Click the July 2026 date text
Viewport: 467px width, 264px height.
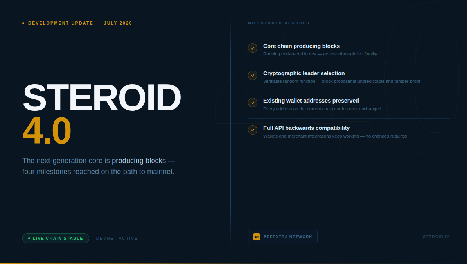[118, 23]
